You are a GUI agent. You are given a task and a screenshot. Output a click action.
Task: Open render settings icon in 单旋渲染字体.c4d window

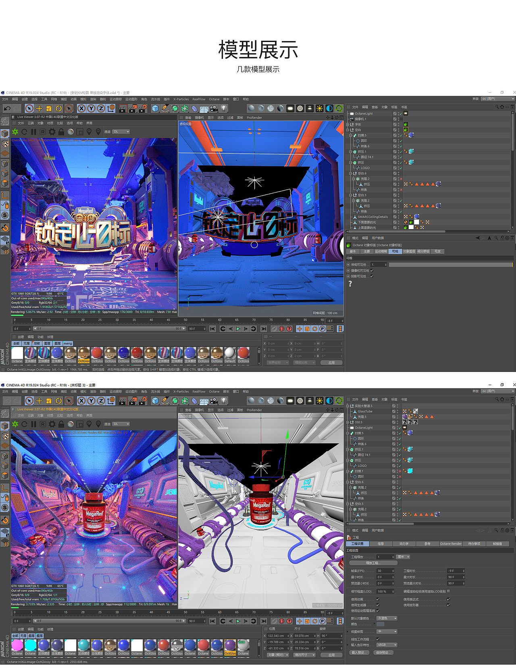(143, 108)
